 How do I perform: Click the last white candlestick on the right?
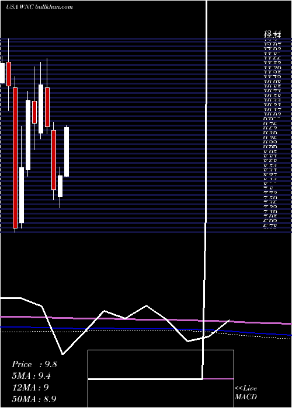pos(67,152)
